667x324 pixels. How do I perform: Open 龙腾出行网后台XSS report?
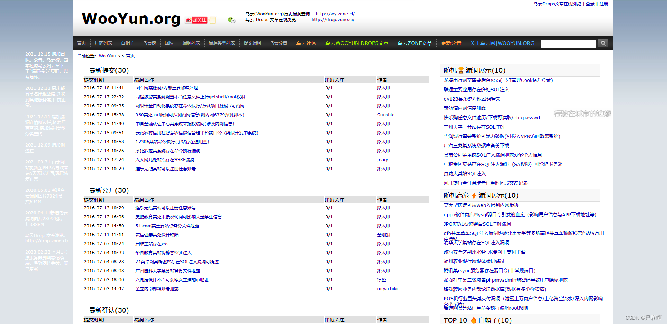point(498,80)
